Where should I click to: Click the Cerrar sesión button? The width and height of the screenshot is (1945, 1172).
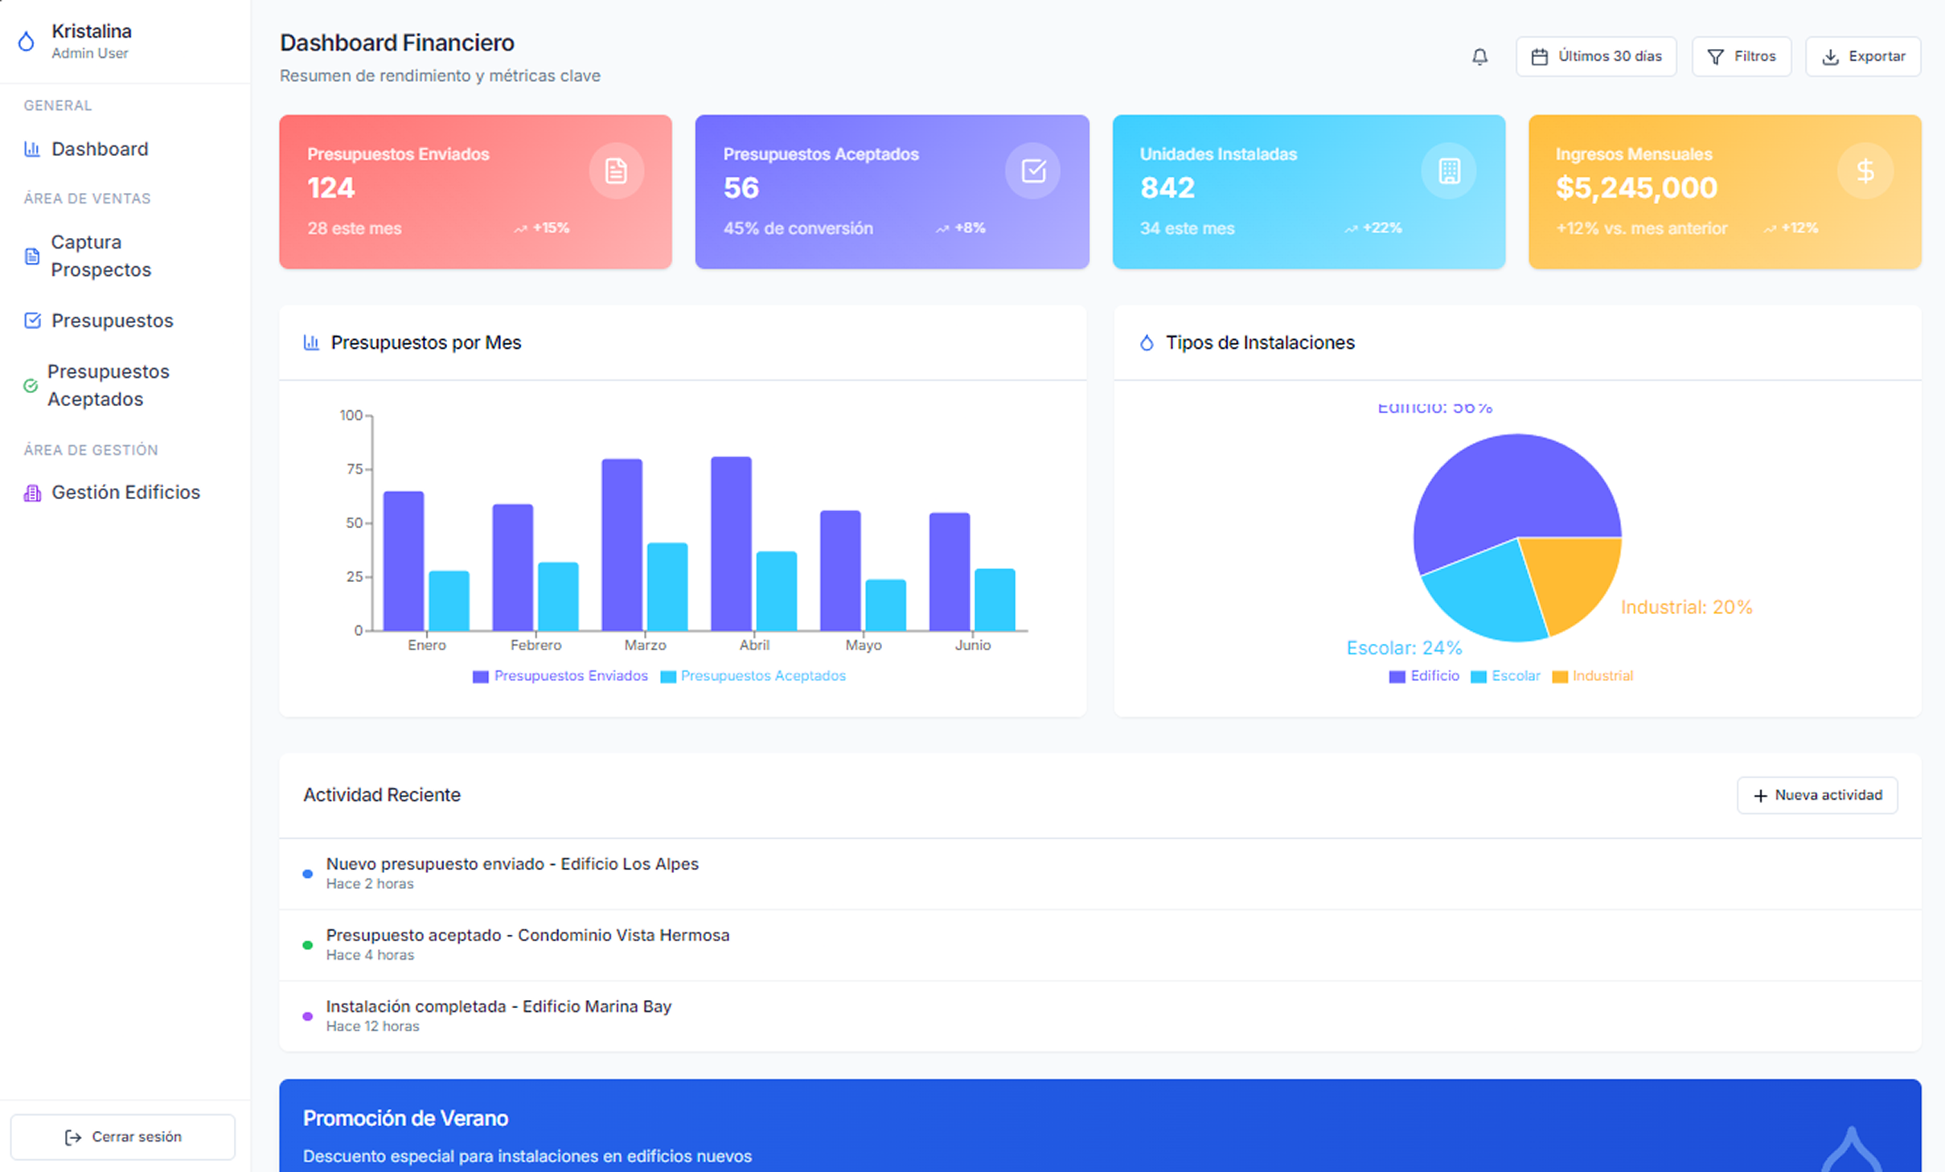click(123, 1137)
